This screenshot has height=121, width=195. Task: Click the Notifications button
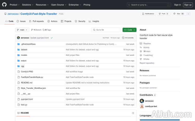[x=148, y=14]
